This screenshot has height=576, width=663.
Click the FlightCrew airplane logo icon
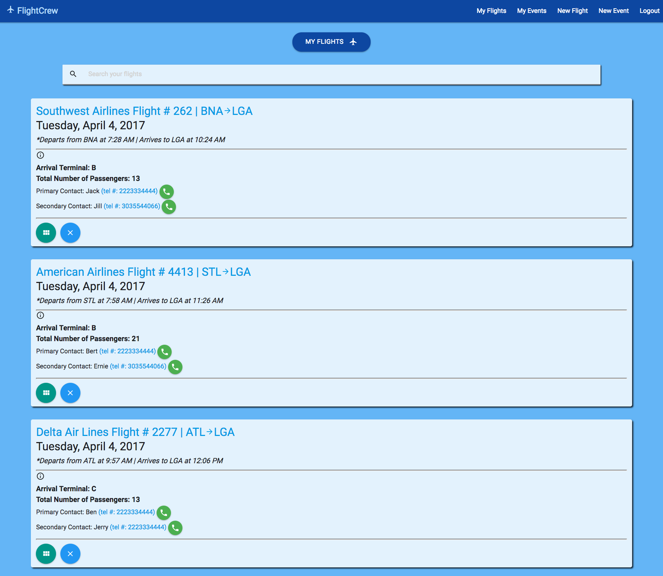click(x=11, y=10)
